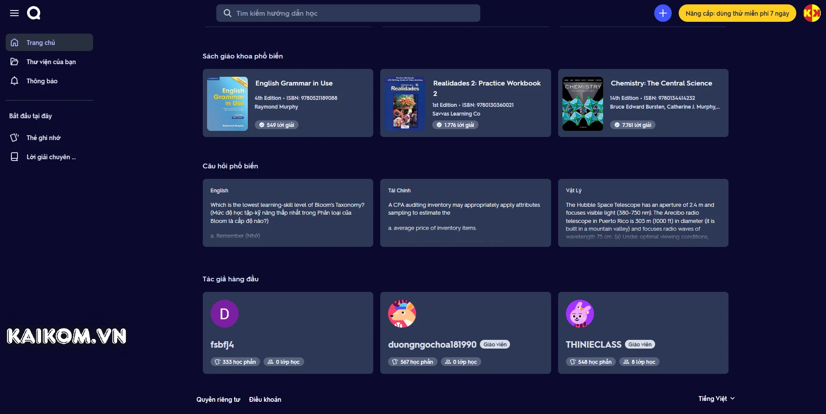Viewport: 826px width, 414px height.
Task: Open Thư viện của bạn folder
Action: [x=51, y=62]
